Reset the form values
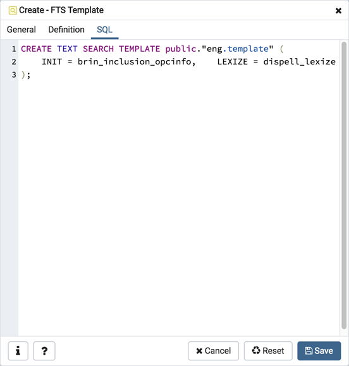 [268, 351]
